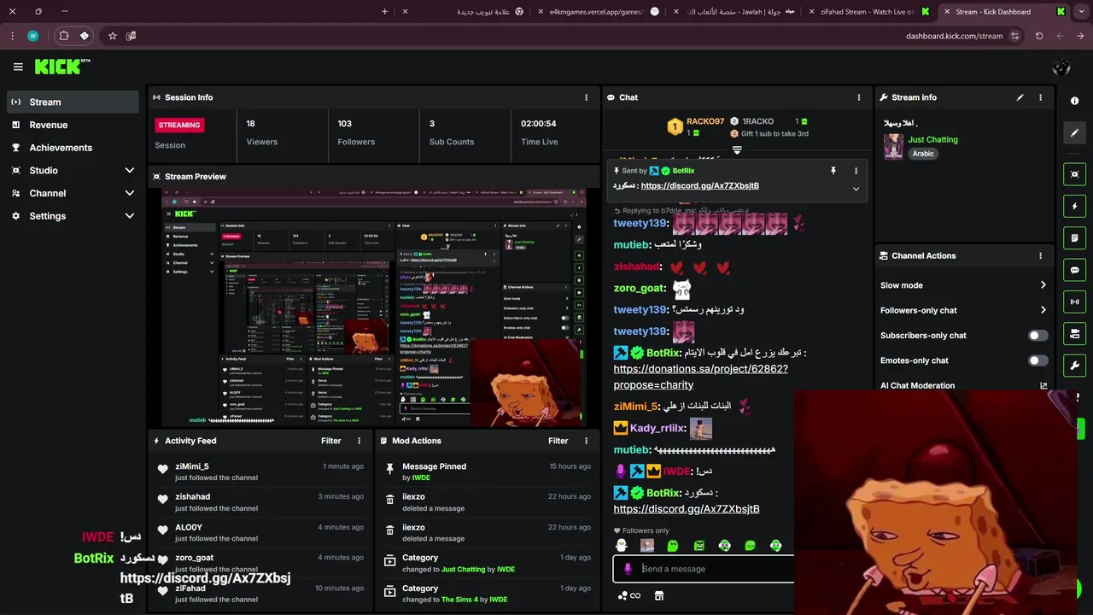Click The Sims 4 link in Mod Actions
Viewport: 1093px width, 615px height.
pos(459,600)
